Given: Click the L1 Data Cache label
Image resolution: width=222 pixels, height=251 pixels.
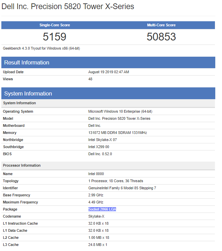Looking at the screenshot, I should tap(15, 230).
